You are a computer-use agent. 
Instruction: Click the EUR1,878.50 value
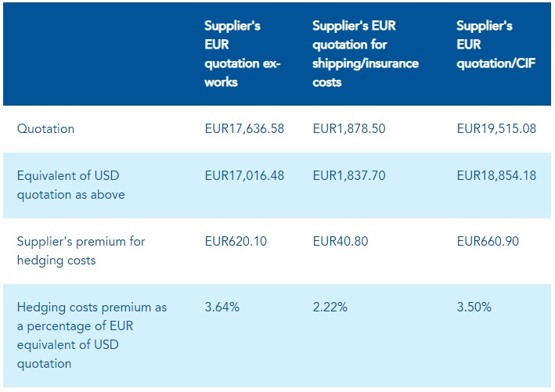click(x=349, y=129)
